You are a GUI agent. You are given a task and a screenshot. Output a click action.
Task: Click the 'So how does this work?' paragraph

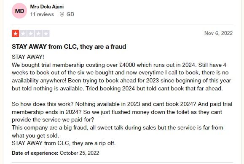122,112
